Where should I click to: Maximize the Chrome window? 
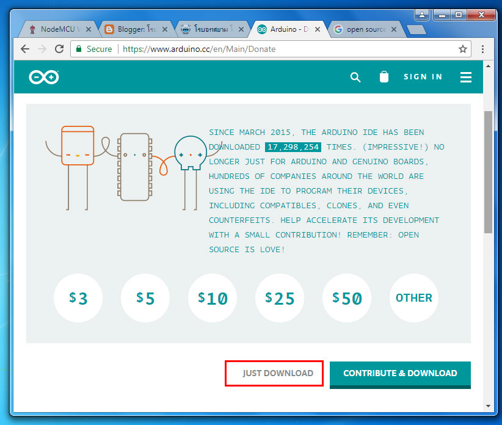[x=459, y=15]
